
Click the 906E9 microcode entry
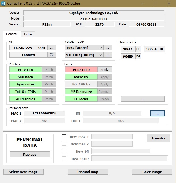(x=128, y=57)
